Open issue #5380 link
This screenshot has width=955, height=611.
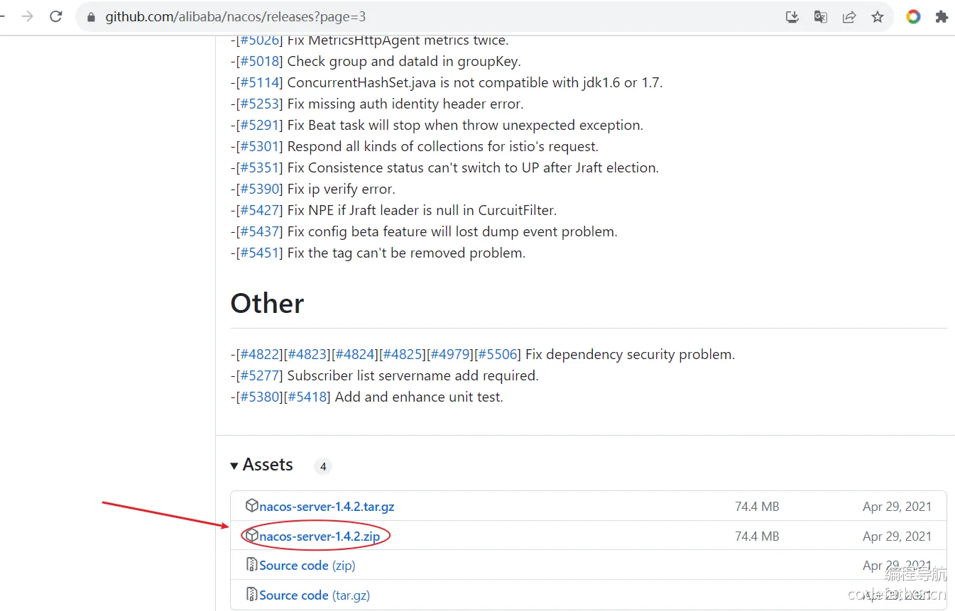[x=258, y=397]
